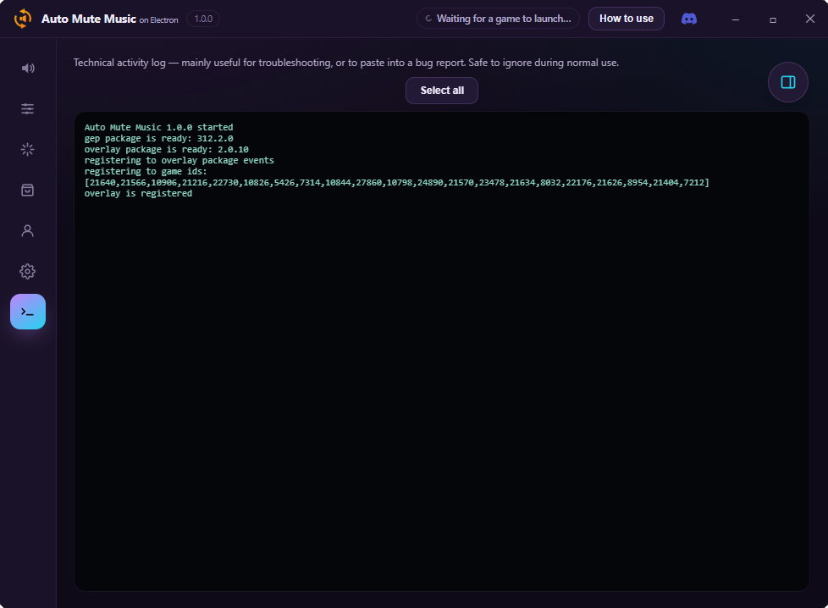Select the terminal log sidebar tab
Screen dimensions: 828x608
[x=27, y=312]
